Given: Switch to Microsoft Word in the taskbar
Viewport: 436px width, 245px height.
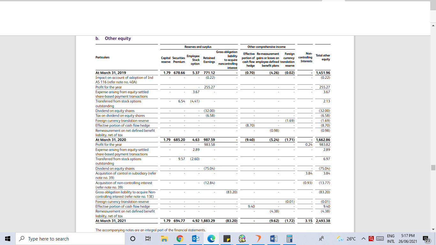Looking at the screenshot, I should (x=274, y=239).
